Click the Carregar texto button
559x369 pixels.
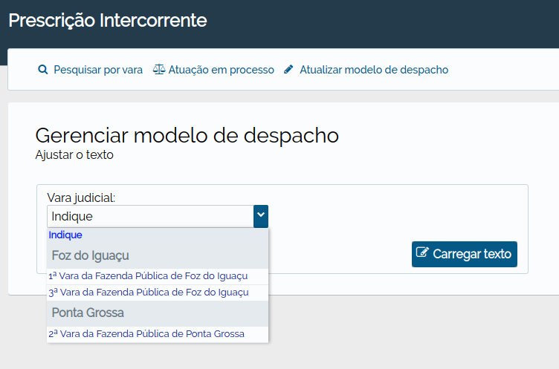click(464, 255)
